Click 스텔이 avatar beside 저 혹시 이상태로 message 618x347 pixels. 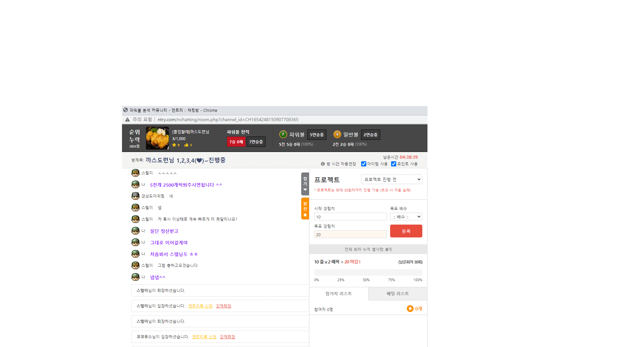pyautogui.click(x=136, y=219)
